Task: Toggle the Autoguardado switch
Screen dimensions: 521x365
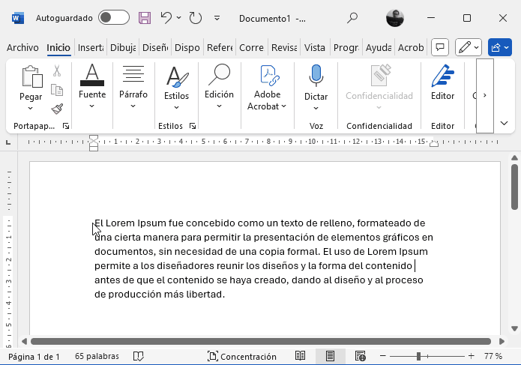Action: pos(113,17)
